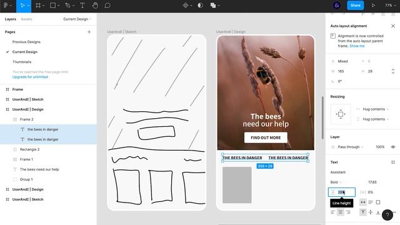
Task: Align text to bottom
Action: (377, 212)
